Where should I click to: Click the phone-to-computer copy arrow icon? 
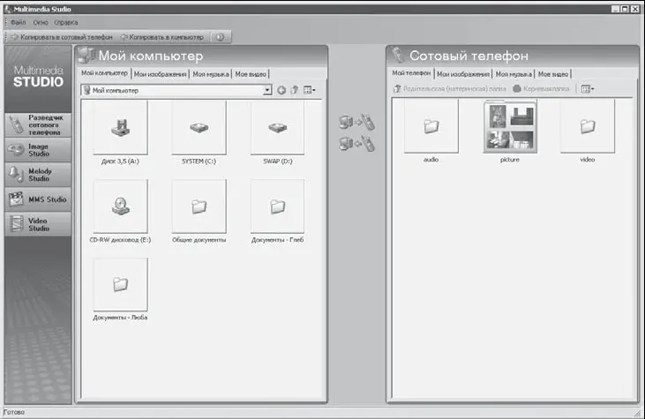356,144
